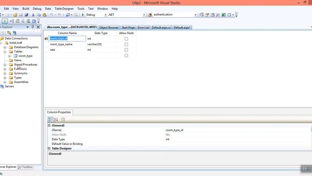The height and width of the screenshot is (176, 312).
Task: Click Categorized view icon in Column Properties
Action: [x=50, y=119]
